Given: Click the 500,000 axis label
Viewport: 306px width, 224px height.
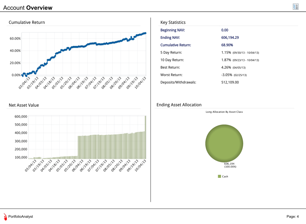Looking at the screenshot, I should pos(21,125).
